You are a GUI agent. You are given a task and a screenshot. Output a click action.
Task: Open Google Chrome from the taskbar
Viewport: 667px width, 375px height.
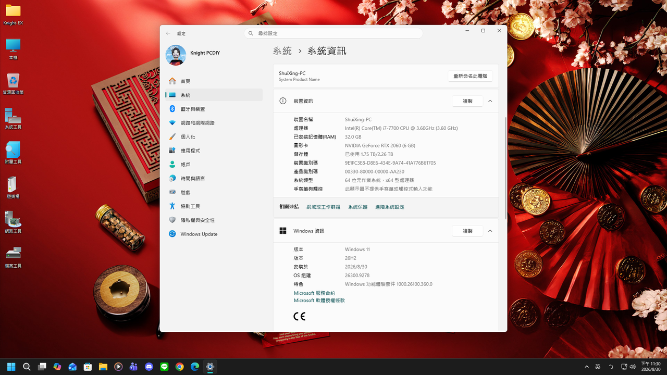180,367
